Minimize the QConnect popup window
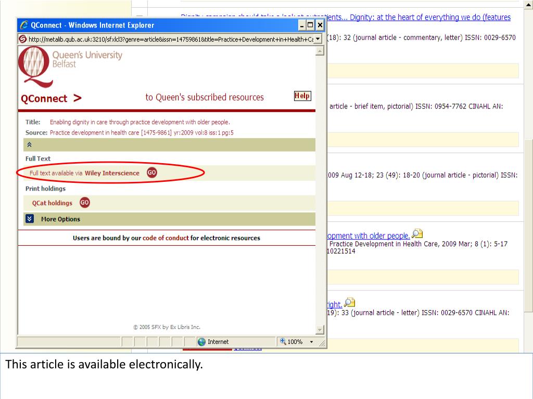 [302, 25]
